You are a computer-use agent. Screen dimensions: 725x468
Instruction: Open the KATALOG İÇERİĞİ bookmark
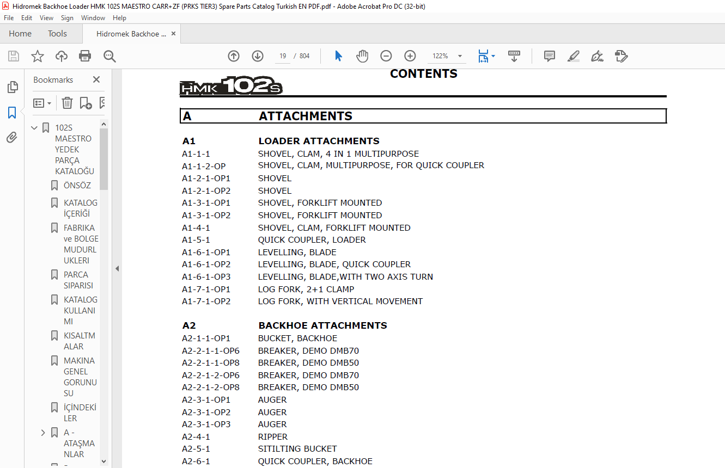pyautogui.click(x=81, y=208)
